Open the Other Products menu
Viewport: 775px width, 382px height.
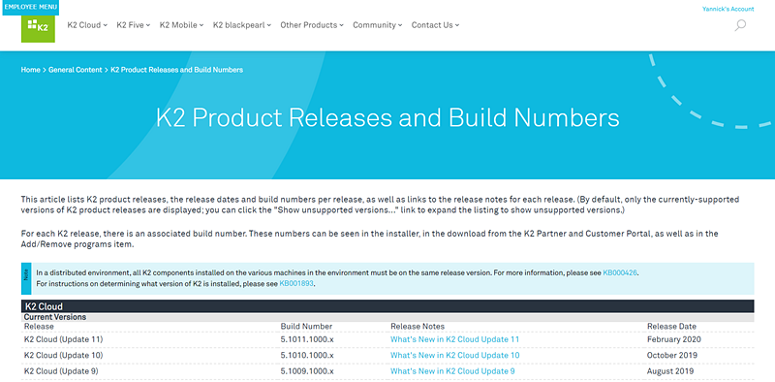[312, 25]
